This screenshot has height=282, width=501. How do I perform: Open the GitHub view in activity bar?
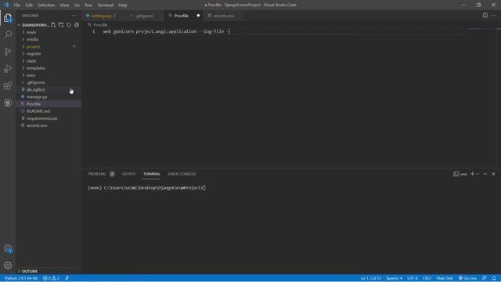tap(8, 103)
